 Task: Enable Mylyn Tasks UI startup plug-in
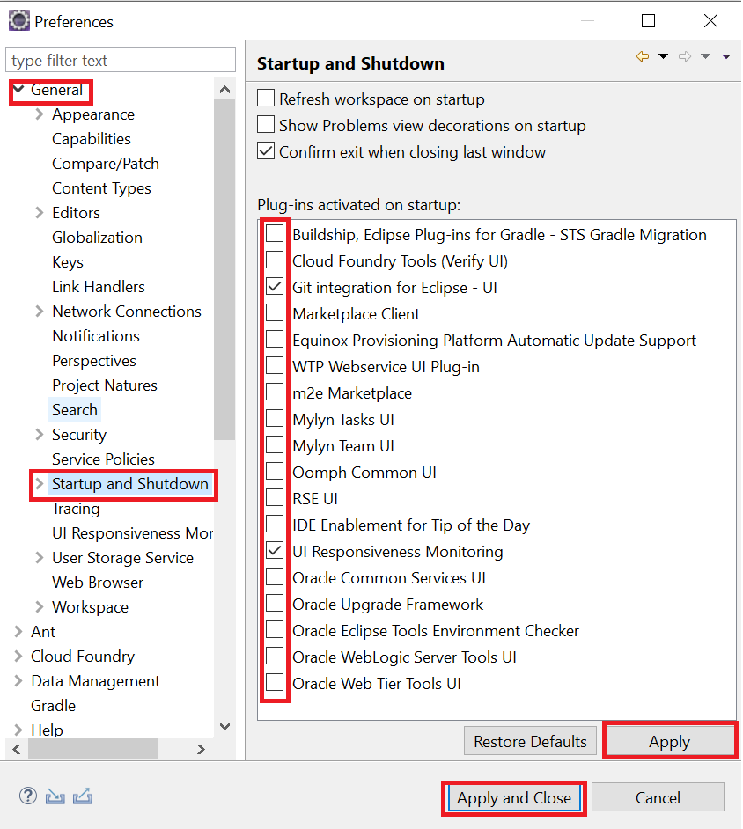[276, 419]
